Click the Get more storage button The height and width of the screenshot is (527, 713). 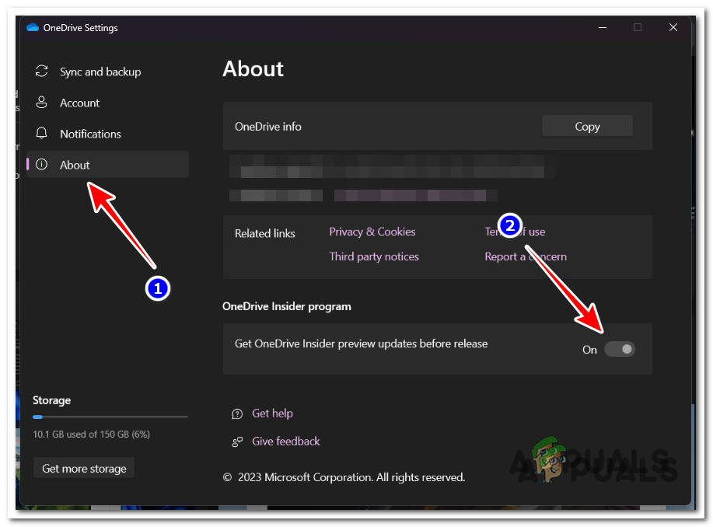(x=83, y=468)
